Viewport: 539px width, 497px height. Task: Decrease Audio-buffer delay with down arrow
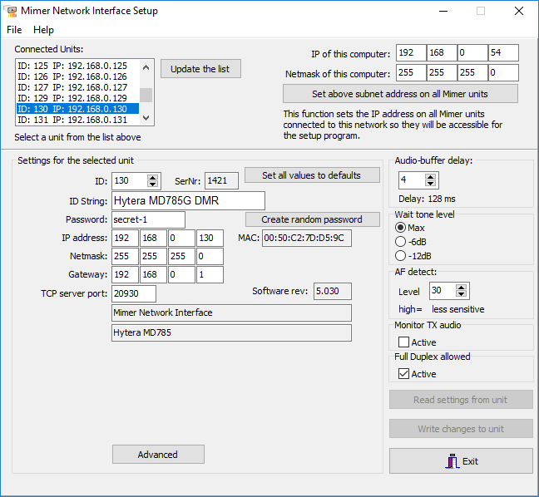430,184
